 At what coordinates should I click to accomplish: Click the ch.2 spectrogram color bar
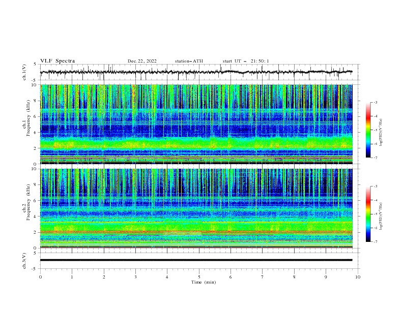tap(368, 214)
